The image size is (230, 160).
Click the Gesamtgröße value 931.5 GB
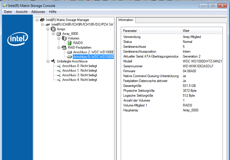coord(189,86)
